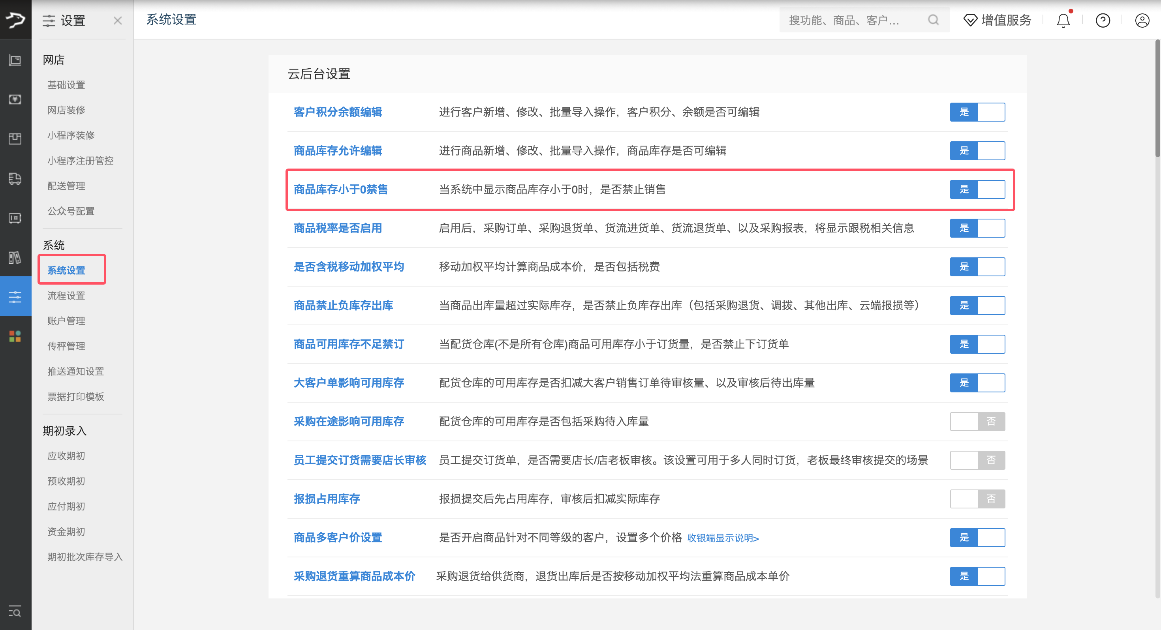The height and width of the screenshot is (630, 1161).
Task: Toggle 采购退货重算商品成本价 switch
Action: [977, 576]
